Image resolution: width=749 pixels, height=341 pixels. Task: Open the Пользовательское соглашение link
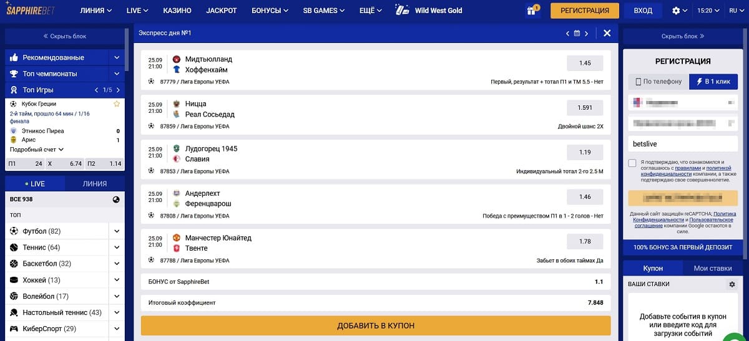coord(683,223)
